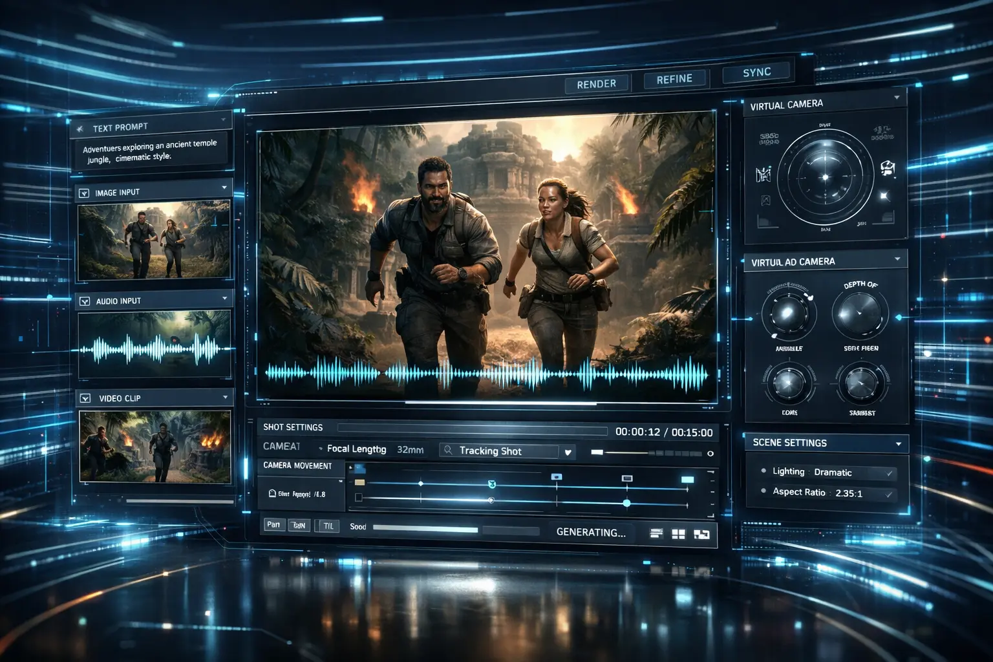Click the yellow track icon in timeline
Screen dimensions: 993x662
point(359,482)
